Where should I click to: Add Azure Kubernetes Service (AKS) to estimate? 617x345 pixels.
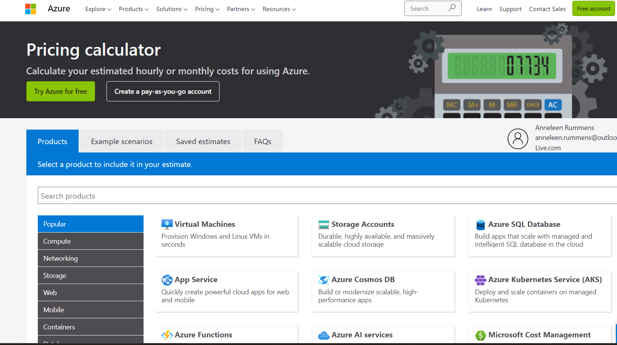540,291
